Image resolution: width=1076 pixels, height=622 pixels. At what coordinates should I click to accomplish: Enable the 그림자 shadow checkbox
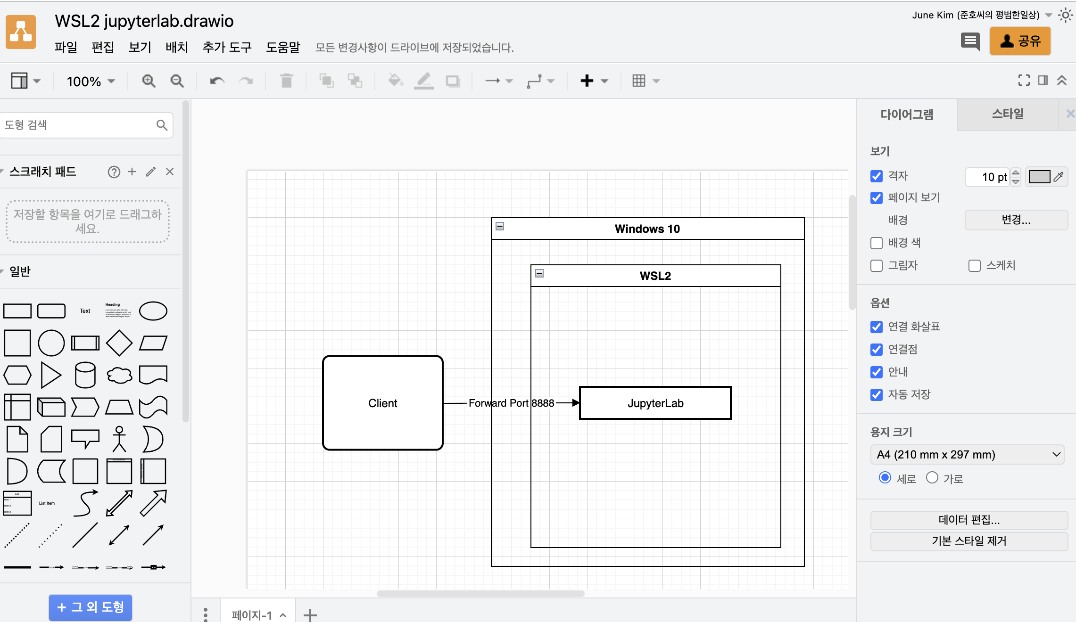pyautogui.click(x=877, y=266)
